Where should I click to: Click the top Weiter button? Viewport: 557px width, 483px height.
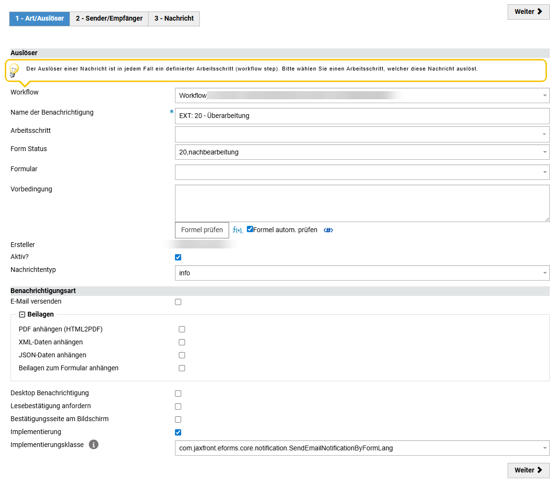coord(528,12)
